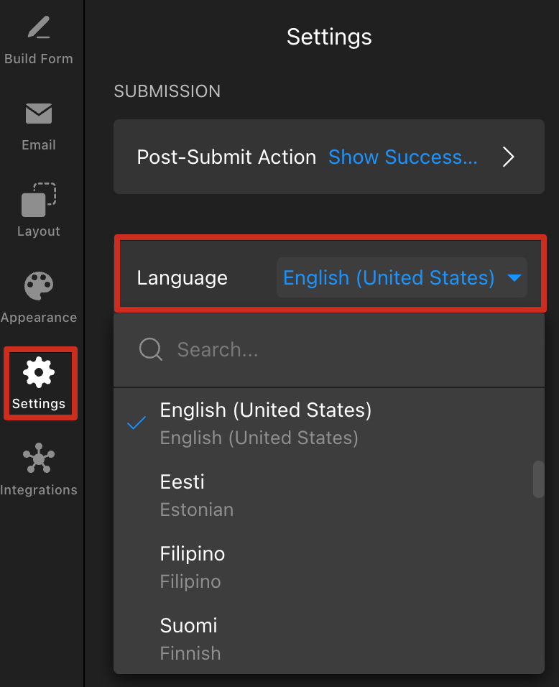
Task: Open the Post-Submit Action row
Action: tap(329, 157)
